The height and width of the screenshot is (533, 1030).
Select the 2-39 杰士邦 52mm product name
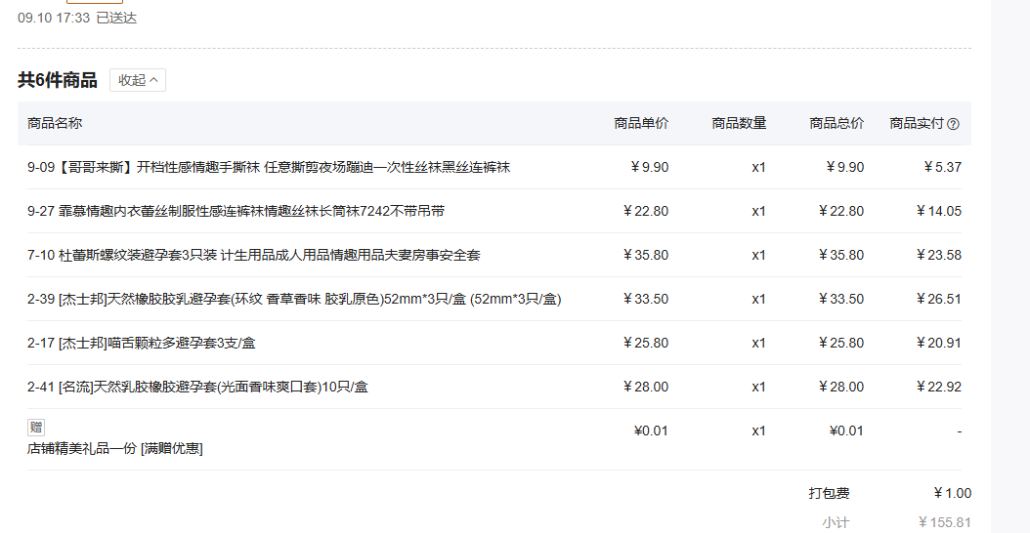click(x=294, y=299)
